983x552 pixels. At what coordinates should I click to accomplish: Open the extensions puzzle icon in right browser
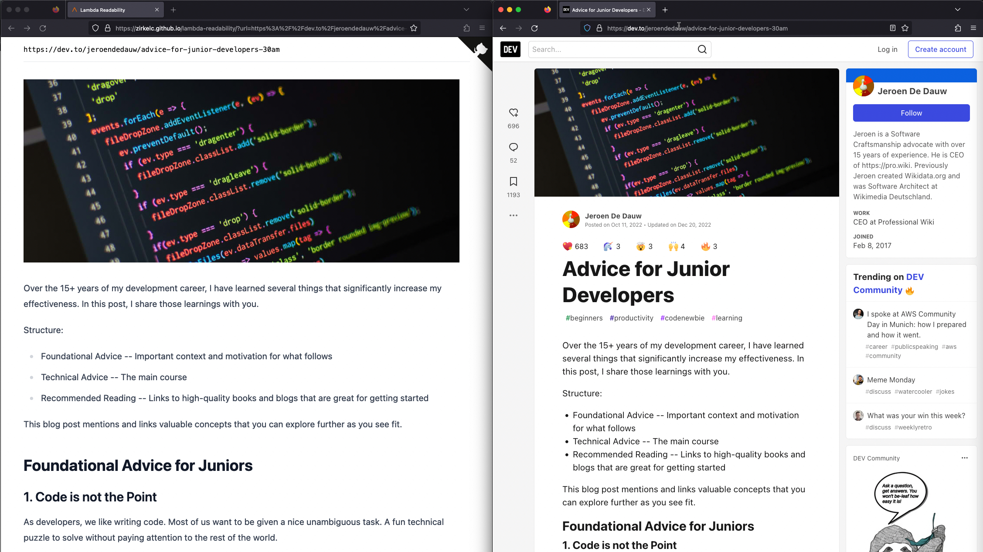pos(958,28)
